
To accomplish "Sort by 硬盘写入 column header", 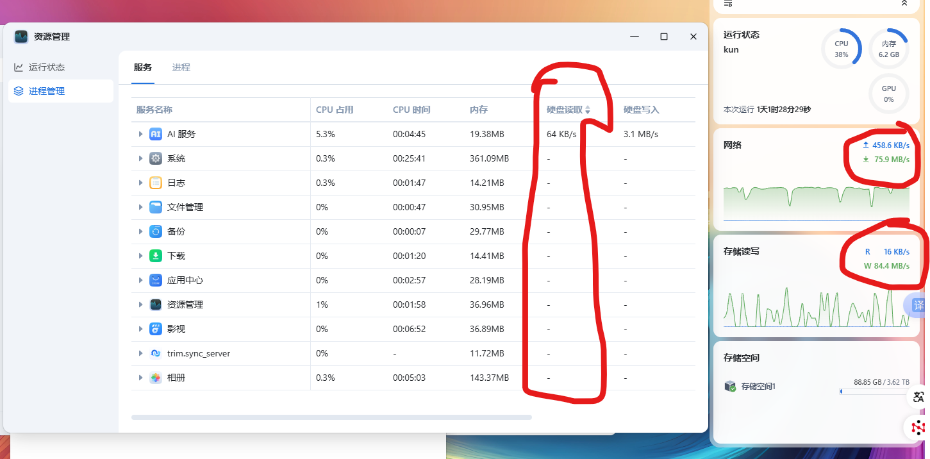I will 642,110.
